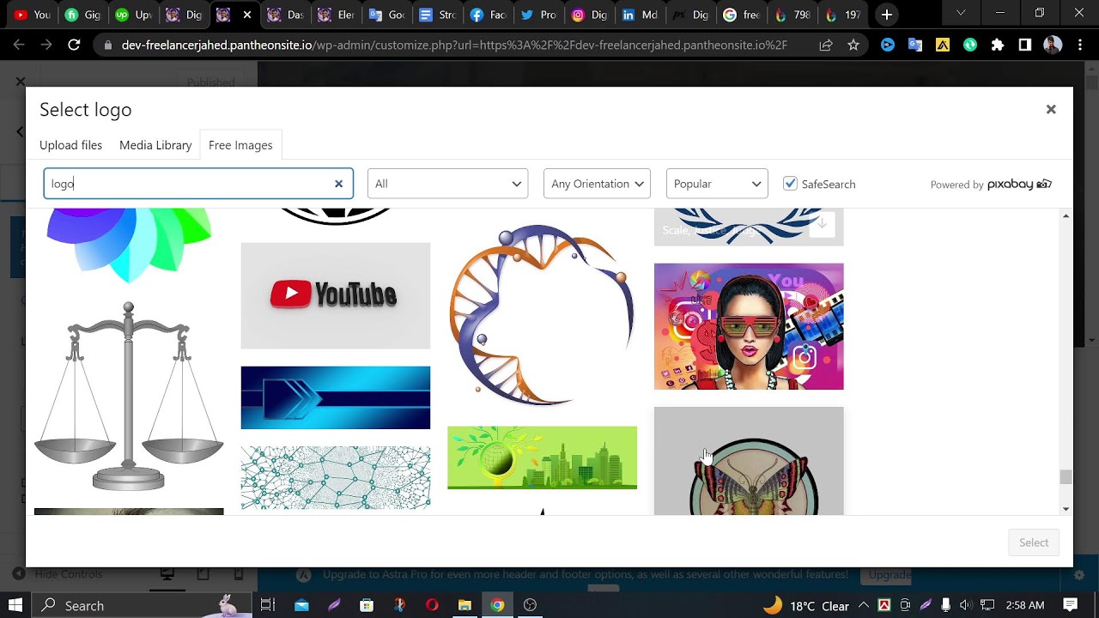Select the blue arrow banner image

tap(336, 397)
